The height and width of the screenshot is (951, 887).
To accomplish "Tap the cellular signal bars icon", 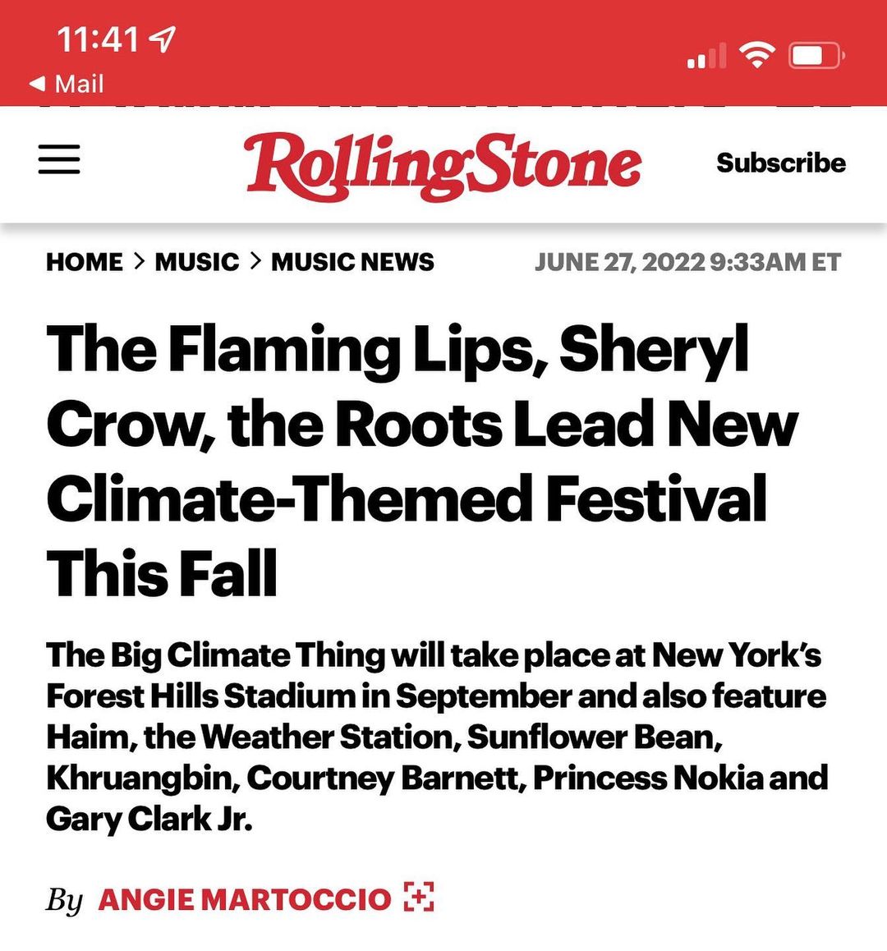I will (706, 57).
